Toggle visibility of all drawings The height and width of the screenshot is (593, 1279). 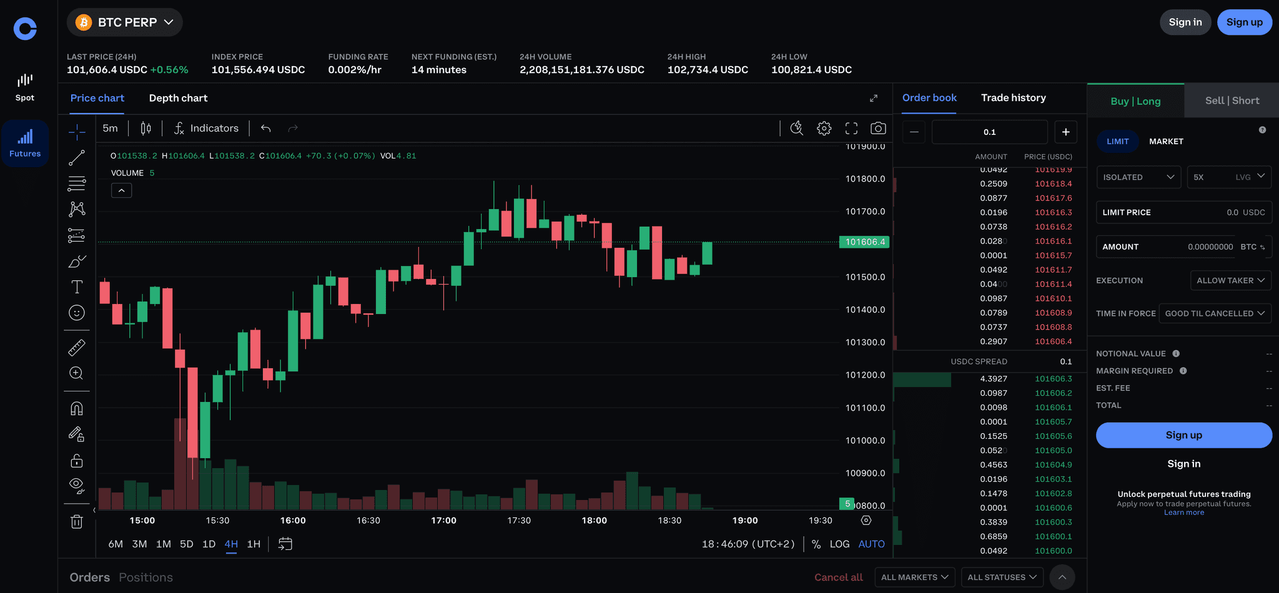[x=77, y=486]
